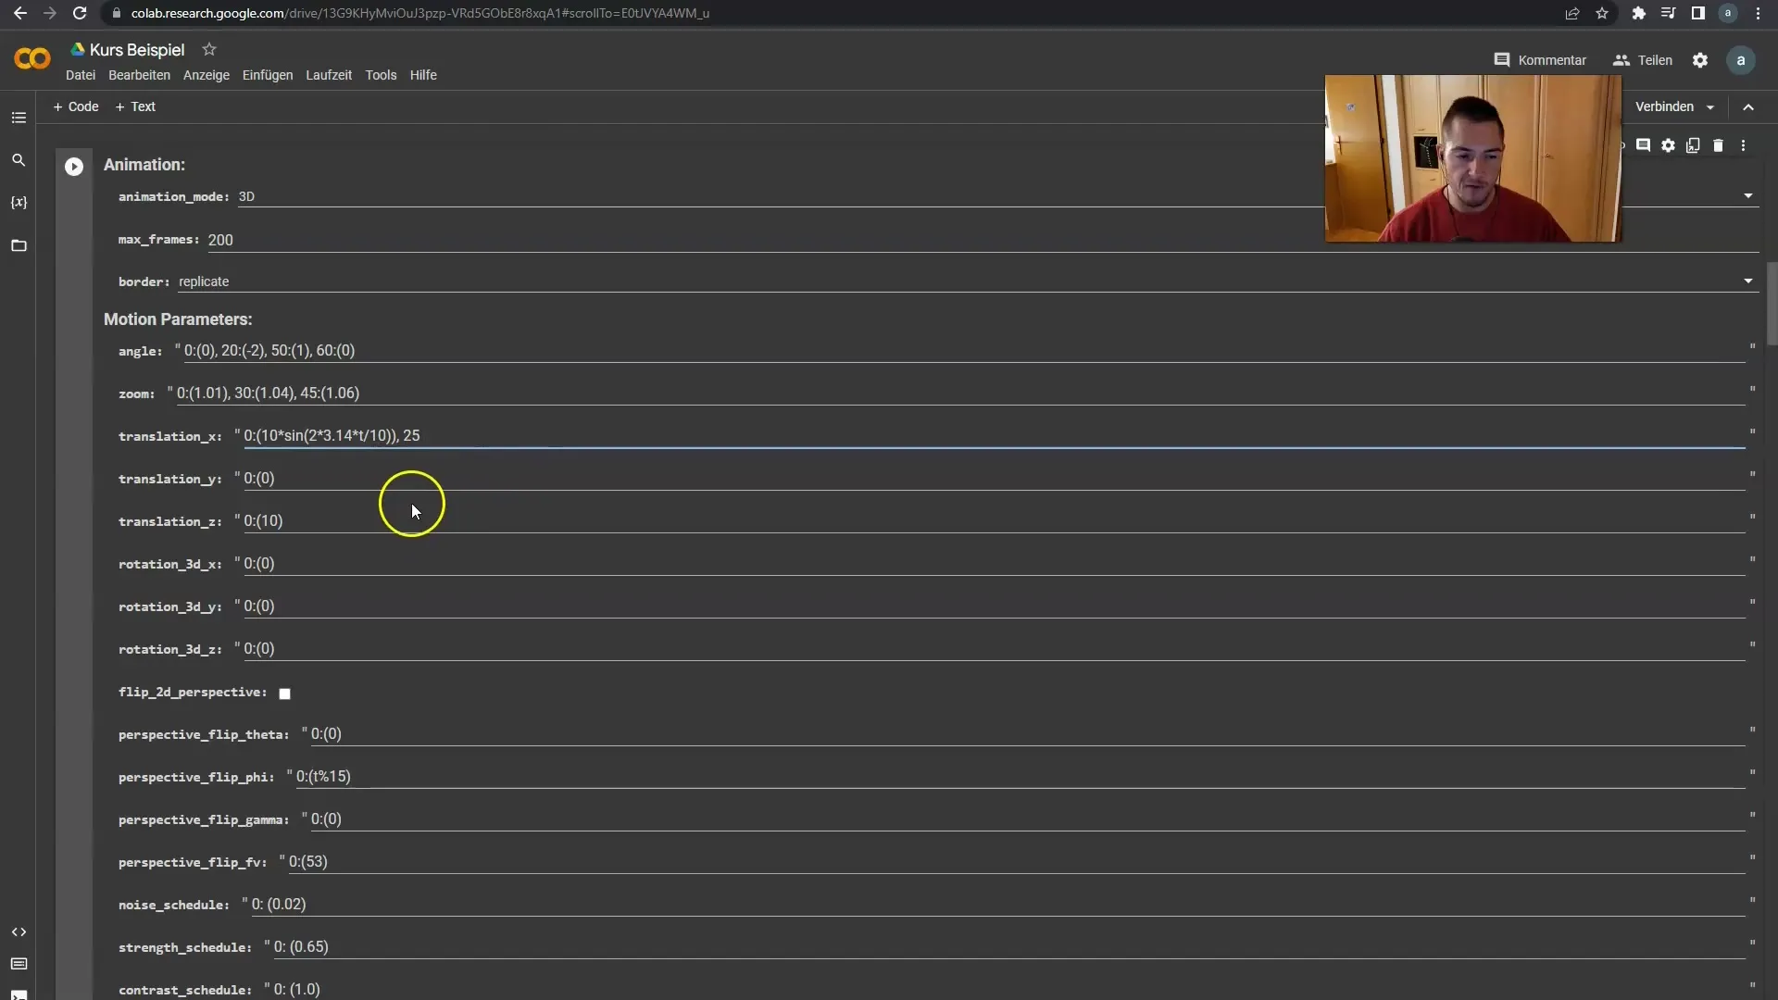
Task: Delete the current cell
Action: pos(1719,145)
